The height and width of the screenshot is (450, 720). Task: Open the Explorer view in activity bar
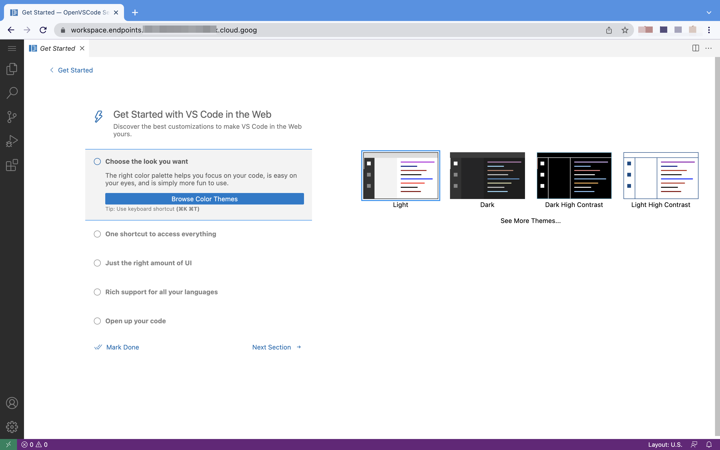pos(12,69)
